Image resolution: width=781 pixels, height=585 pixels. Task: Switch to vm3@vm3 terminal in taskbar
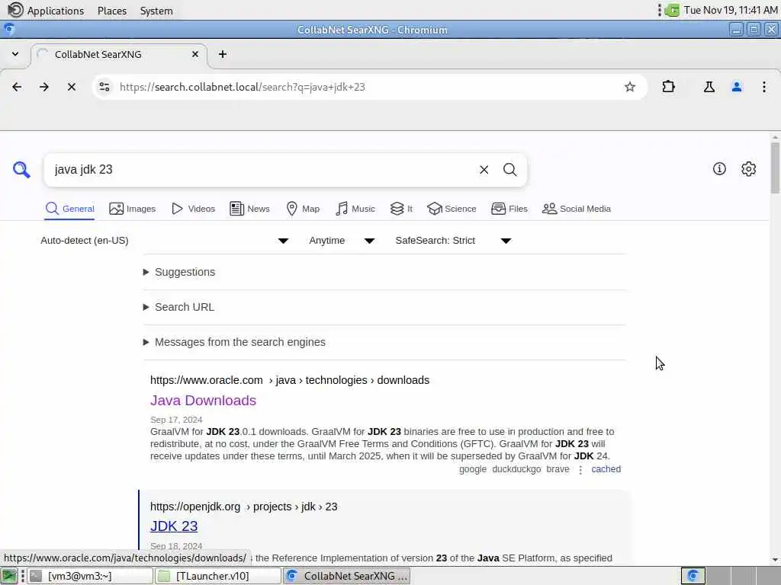(x=90, y=576)
